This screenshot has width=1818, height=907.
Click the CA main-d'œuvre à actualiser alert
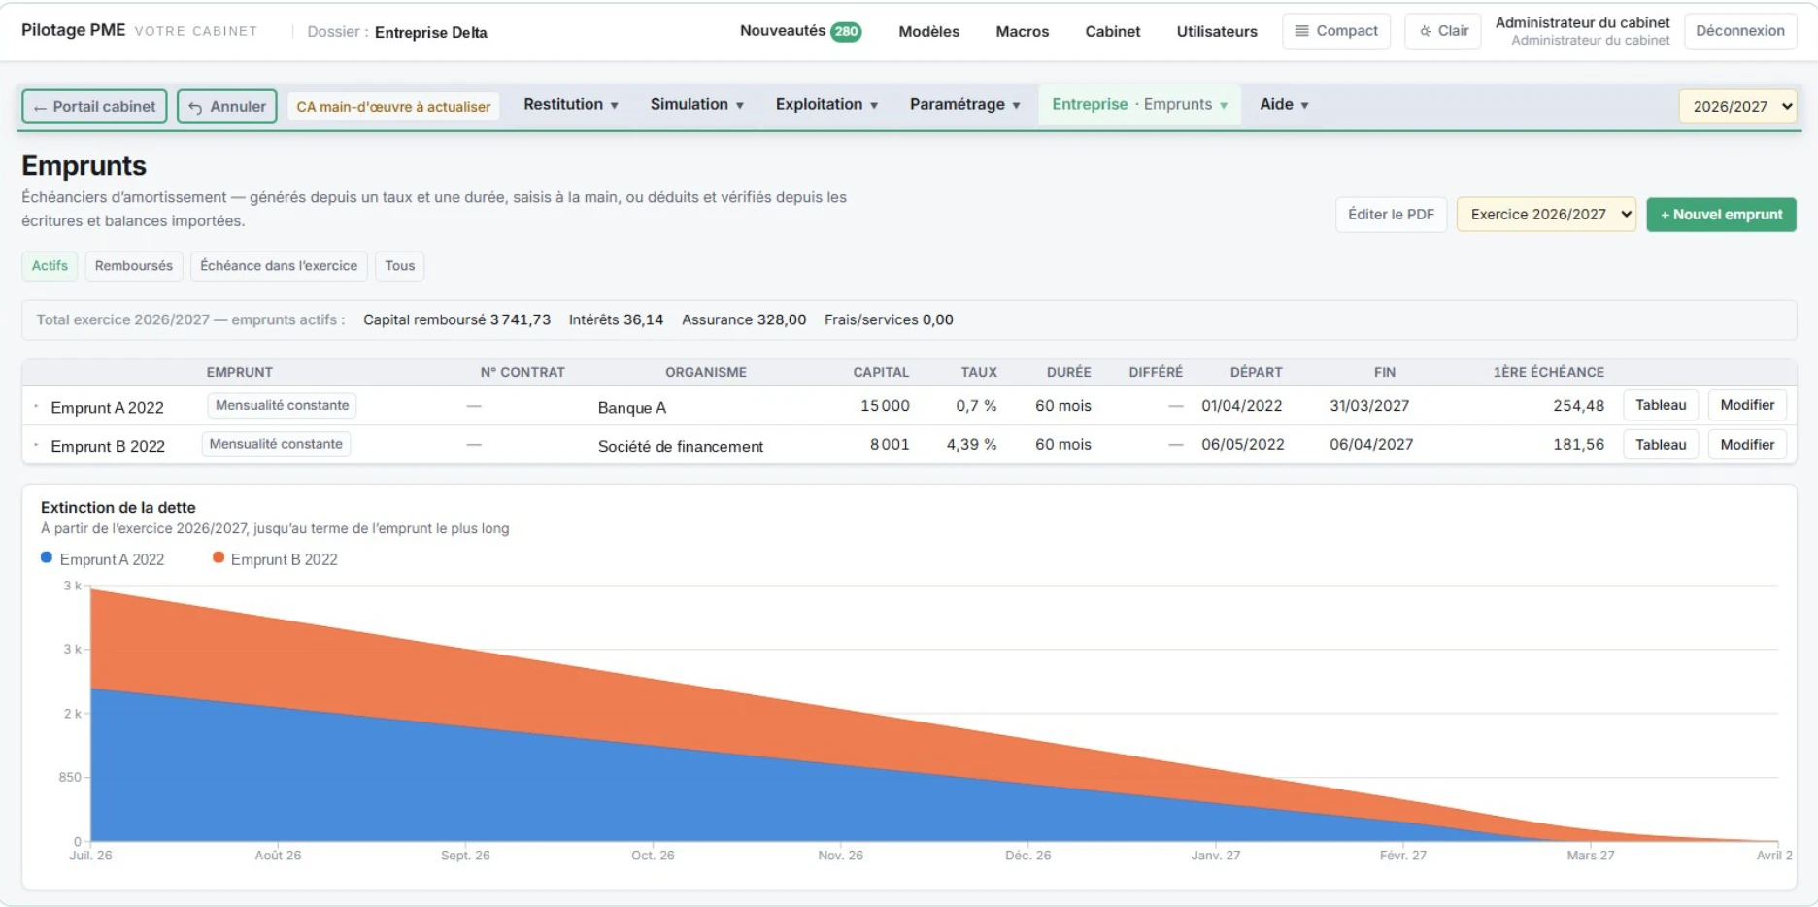click(x=393, y=107)
